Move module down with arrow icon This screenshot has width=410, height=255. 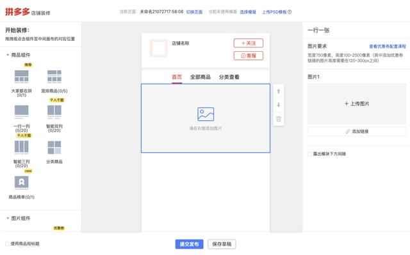279,105
